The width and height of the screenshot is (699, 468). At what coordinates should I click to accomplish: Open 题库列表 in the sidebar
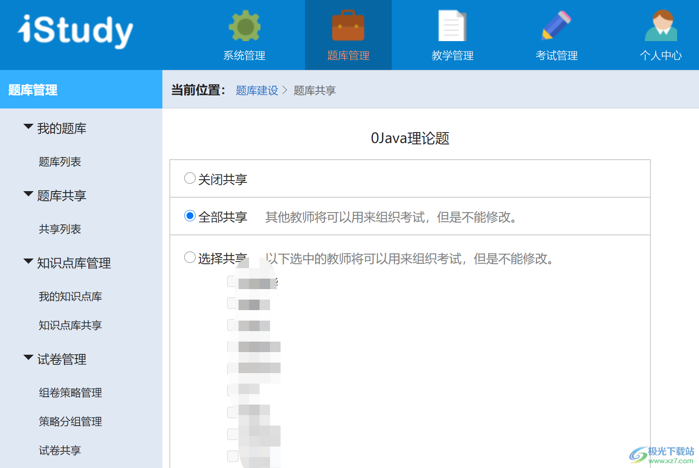(60, 162)
